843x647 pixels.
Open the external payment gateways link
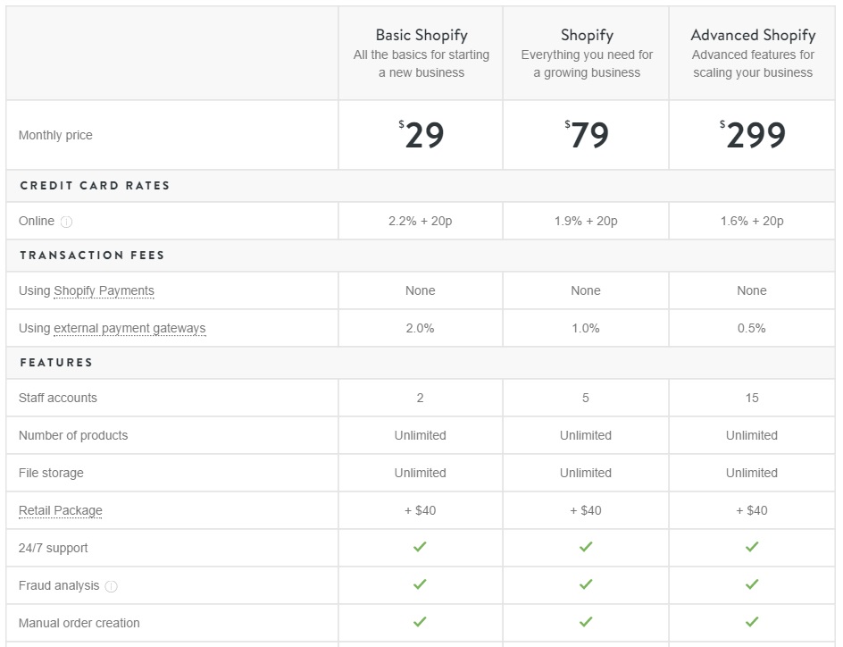click(x=129, y=329)
